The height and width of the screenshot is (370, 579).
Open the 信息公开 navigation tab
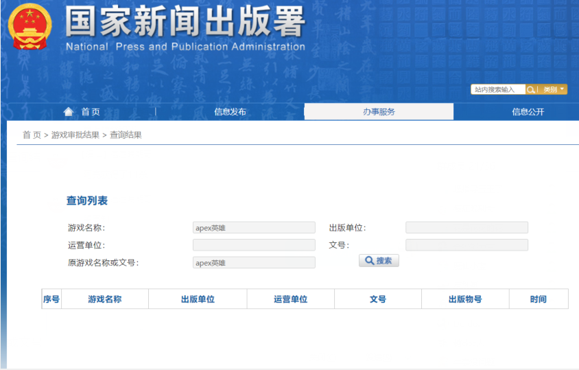coord(528,112)
